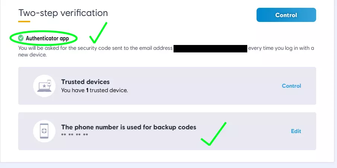Viewport: 337px width, 168px height.
Task: Click the blue Control button
Action: [x=286, y=15]
